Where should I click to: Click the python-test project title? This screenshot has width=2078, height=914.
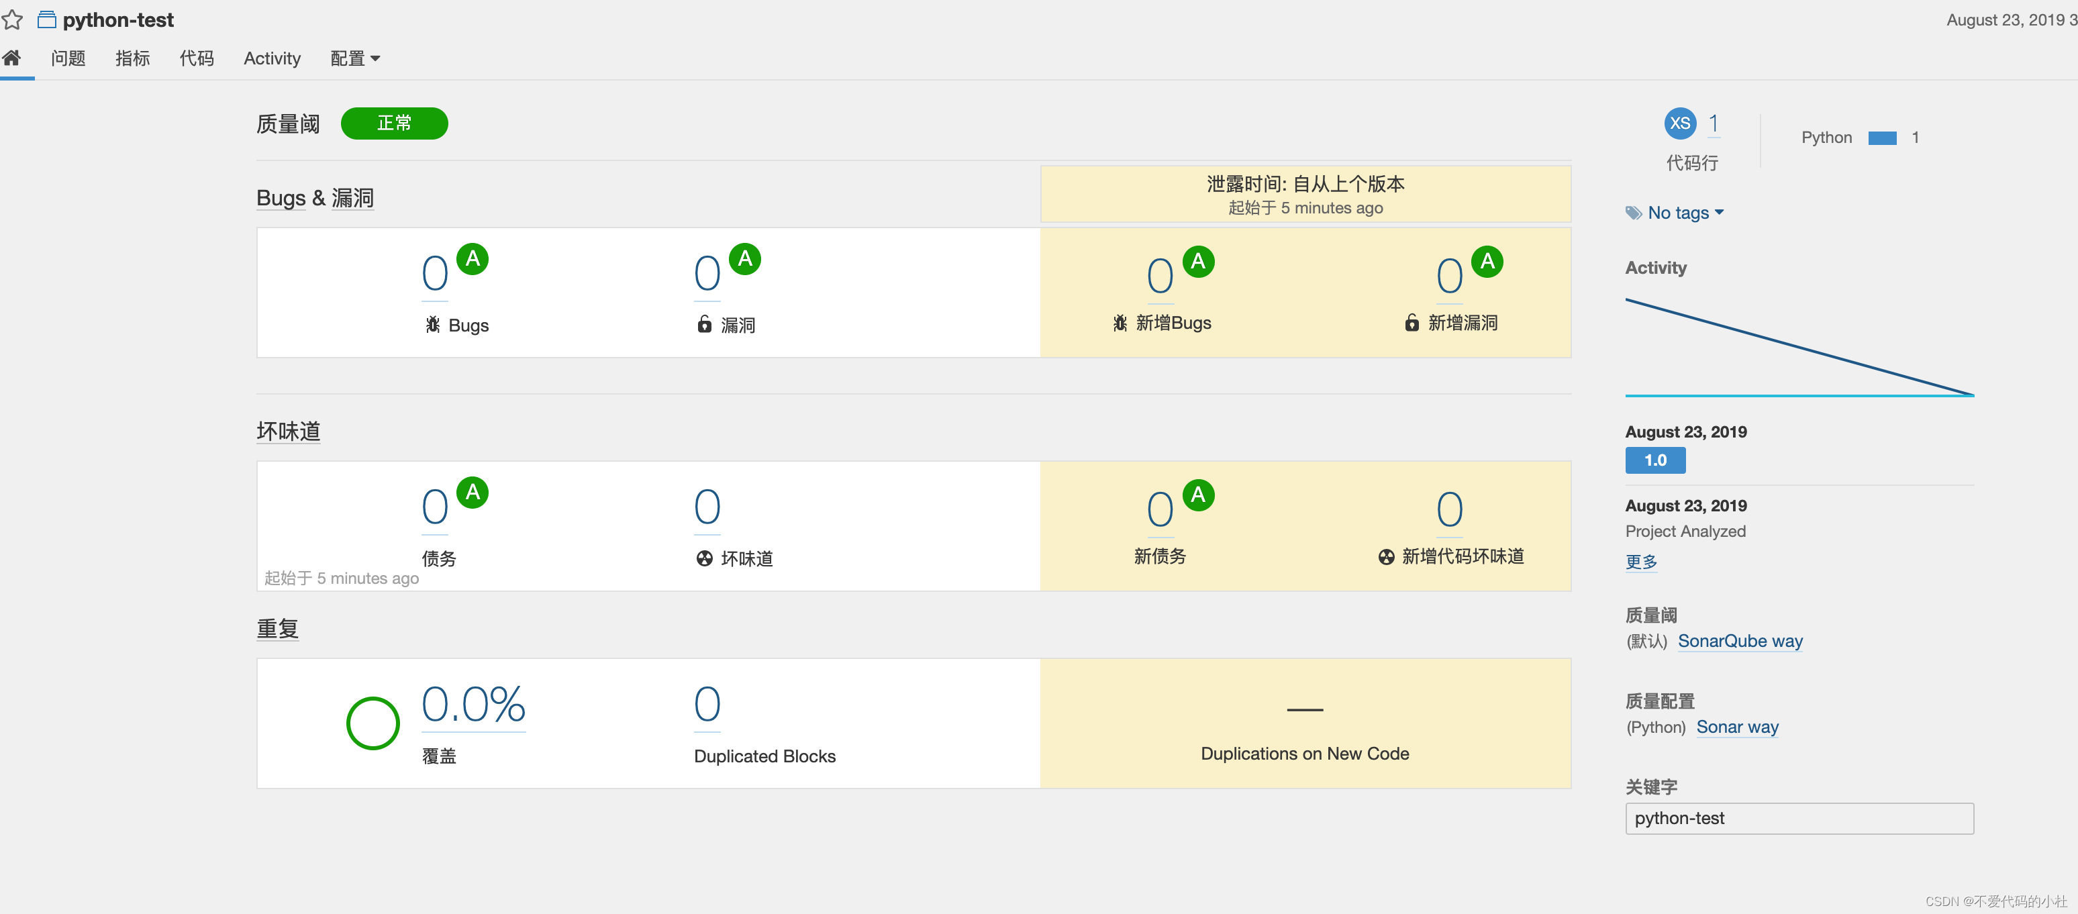(119, 20)
